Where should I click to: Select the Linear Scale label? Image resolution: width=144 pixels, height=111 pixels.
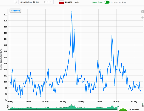tap(97, 2)
